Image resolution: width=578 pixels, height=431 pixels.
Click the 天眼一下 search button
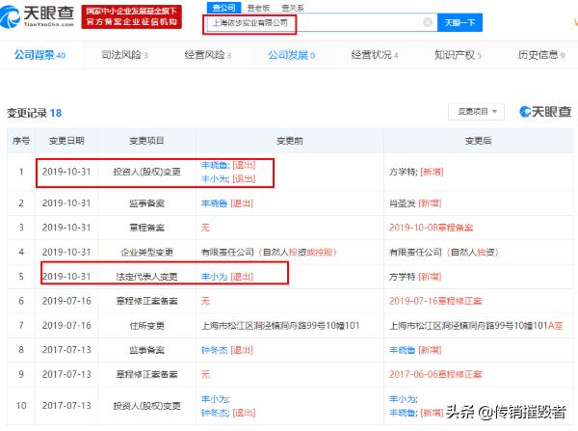point(460,22)
